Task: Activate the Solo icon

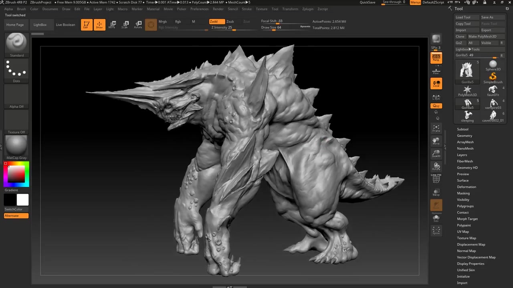Action: point(436,218)
